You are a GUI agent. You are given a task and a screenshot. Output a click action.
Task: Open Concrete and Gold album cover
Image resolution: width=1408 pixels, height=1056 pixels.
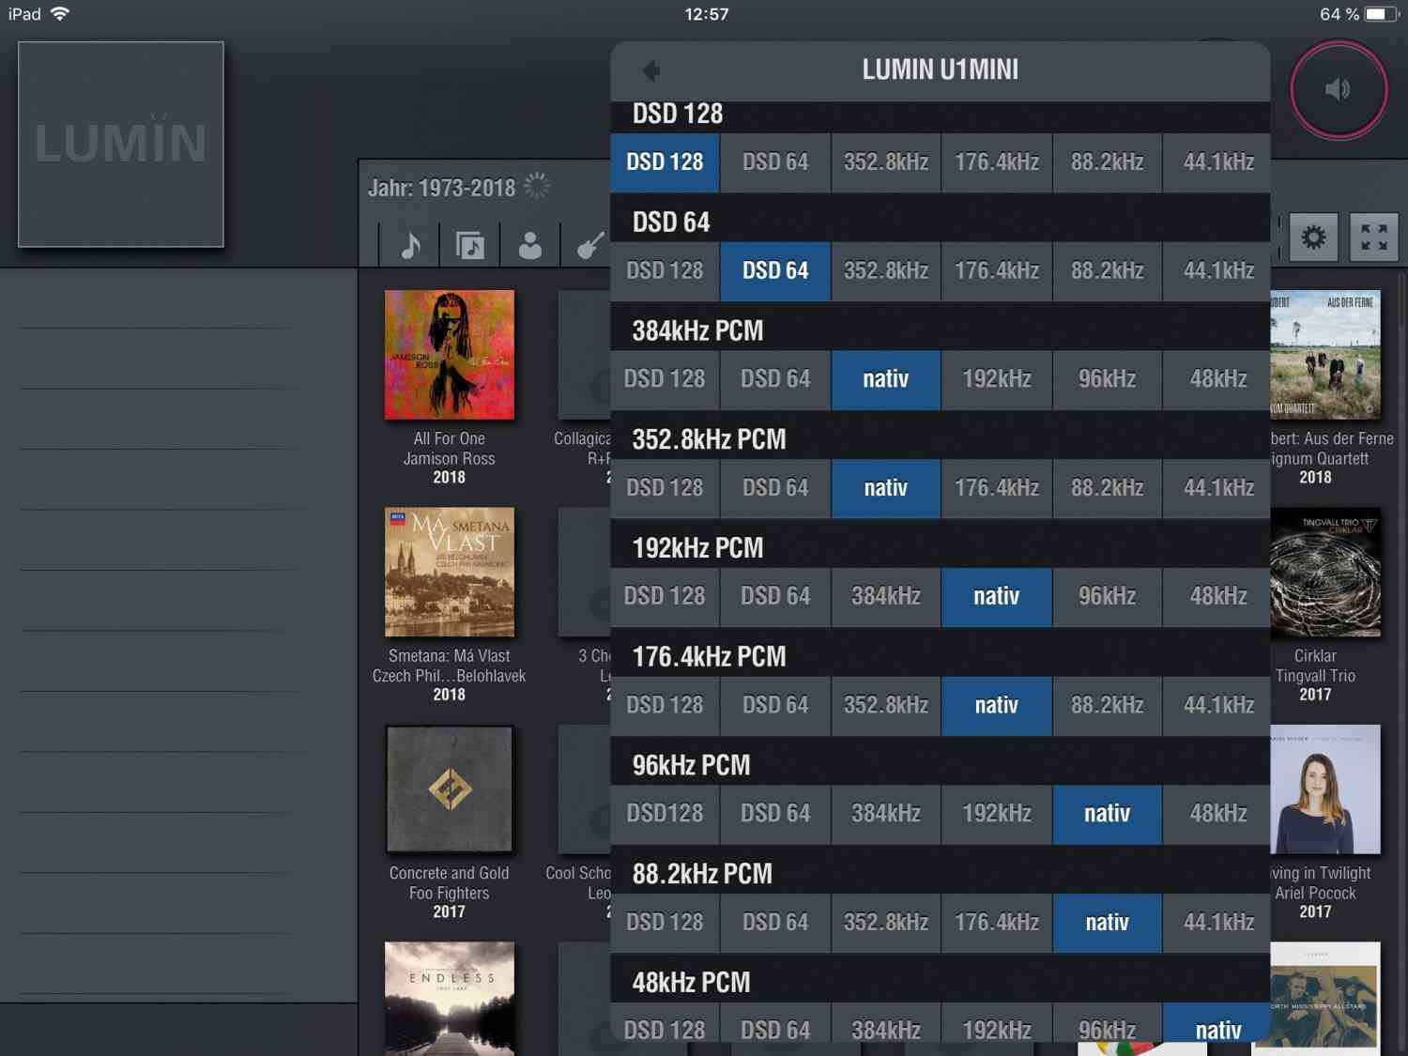pos(450,788)
